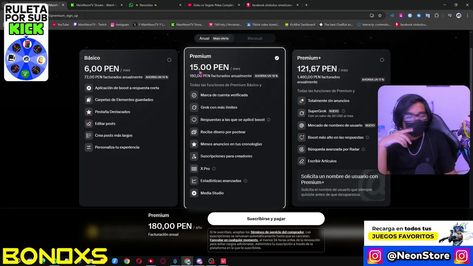Select the Premium+ plan radio button
The image size is (473, 266).
[382, 60]
